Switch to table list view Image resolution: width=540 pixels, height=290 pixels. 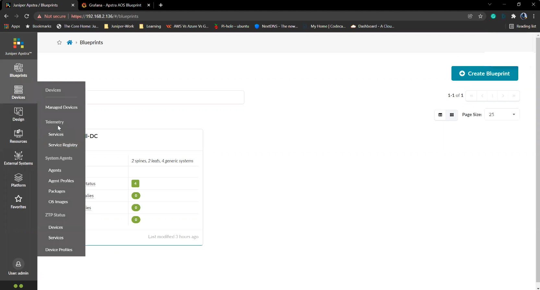pos(440,115)
